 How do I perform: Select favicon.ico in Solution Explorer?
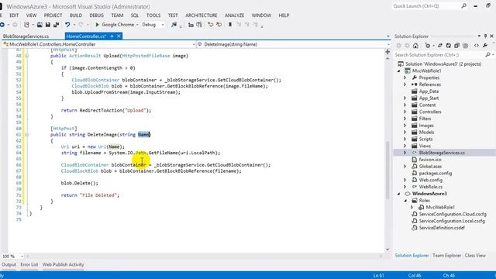[x=430, y=160]
